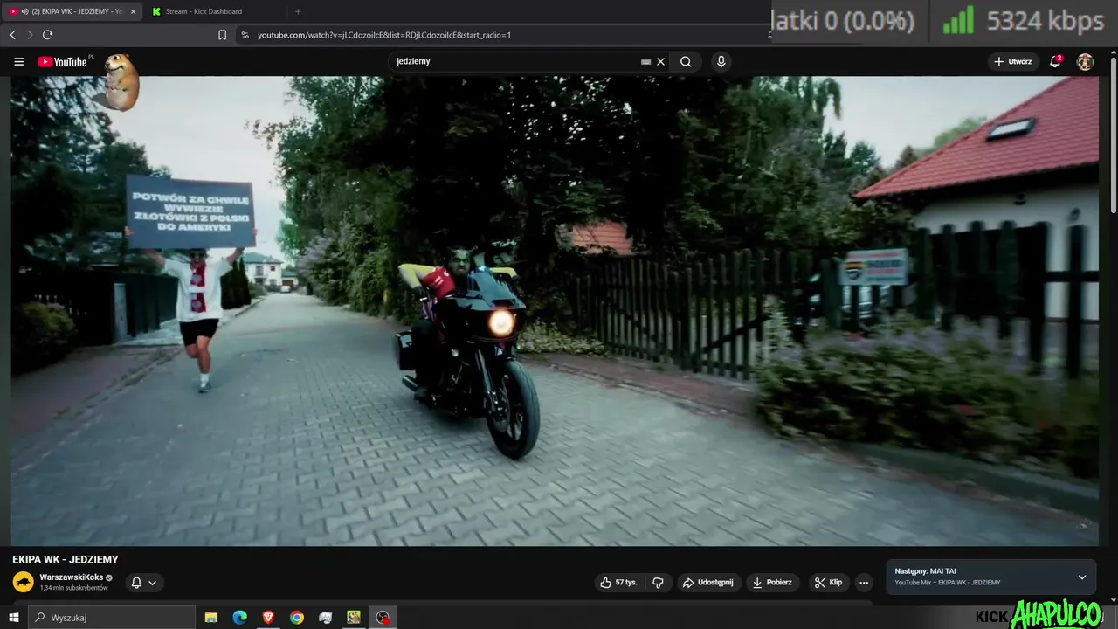
Task: Open File Explorer from the taskbar
Action: (211, 618)
